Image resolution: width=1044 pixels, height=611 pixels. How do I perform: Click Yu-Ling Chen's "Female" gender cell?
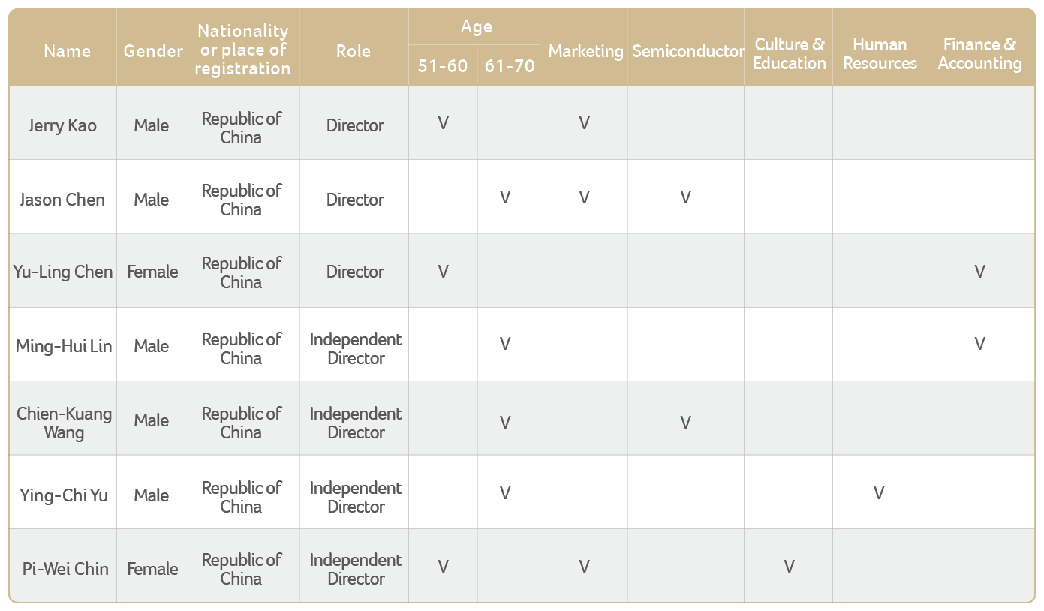click(x=152, y=272)
